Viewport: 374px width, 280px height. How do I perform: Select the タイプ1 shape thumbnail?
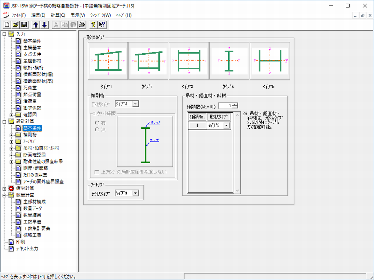click(108, 61)
